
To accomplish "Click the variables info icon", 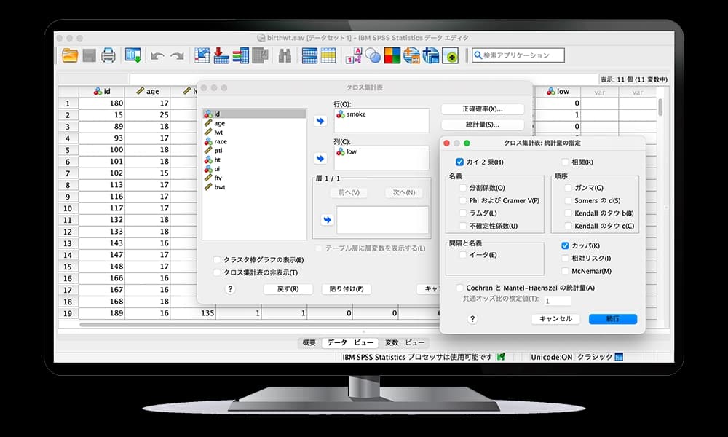I will tap(240, 56).
